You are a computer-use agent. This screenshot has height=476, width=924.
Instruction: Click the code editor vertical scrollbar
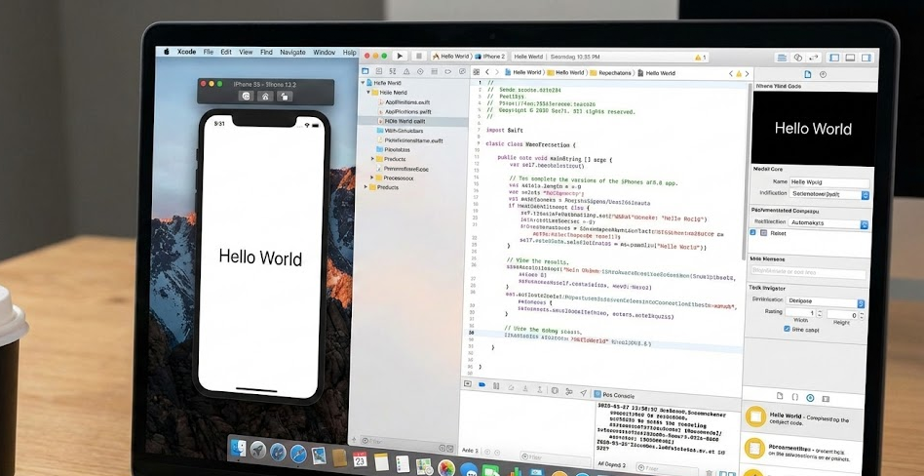pos(746,171)
